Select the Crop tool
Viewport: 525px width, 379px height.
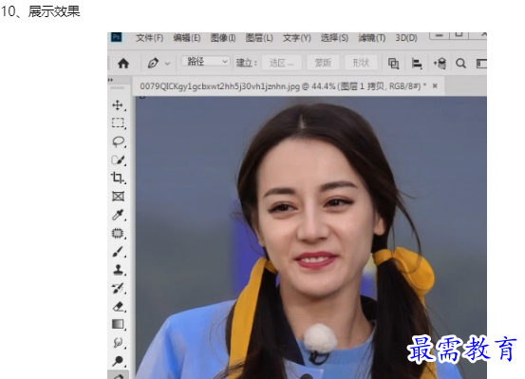[x=118, y=178]
